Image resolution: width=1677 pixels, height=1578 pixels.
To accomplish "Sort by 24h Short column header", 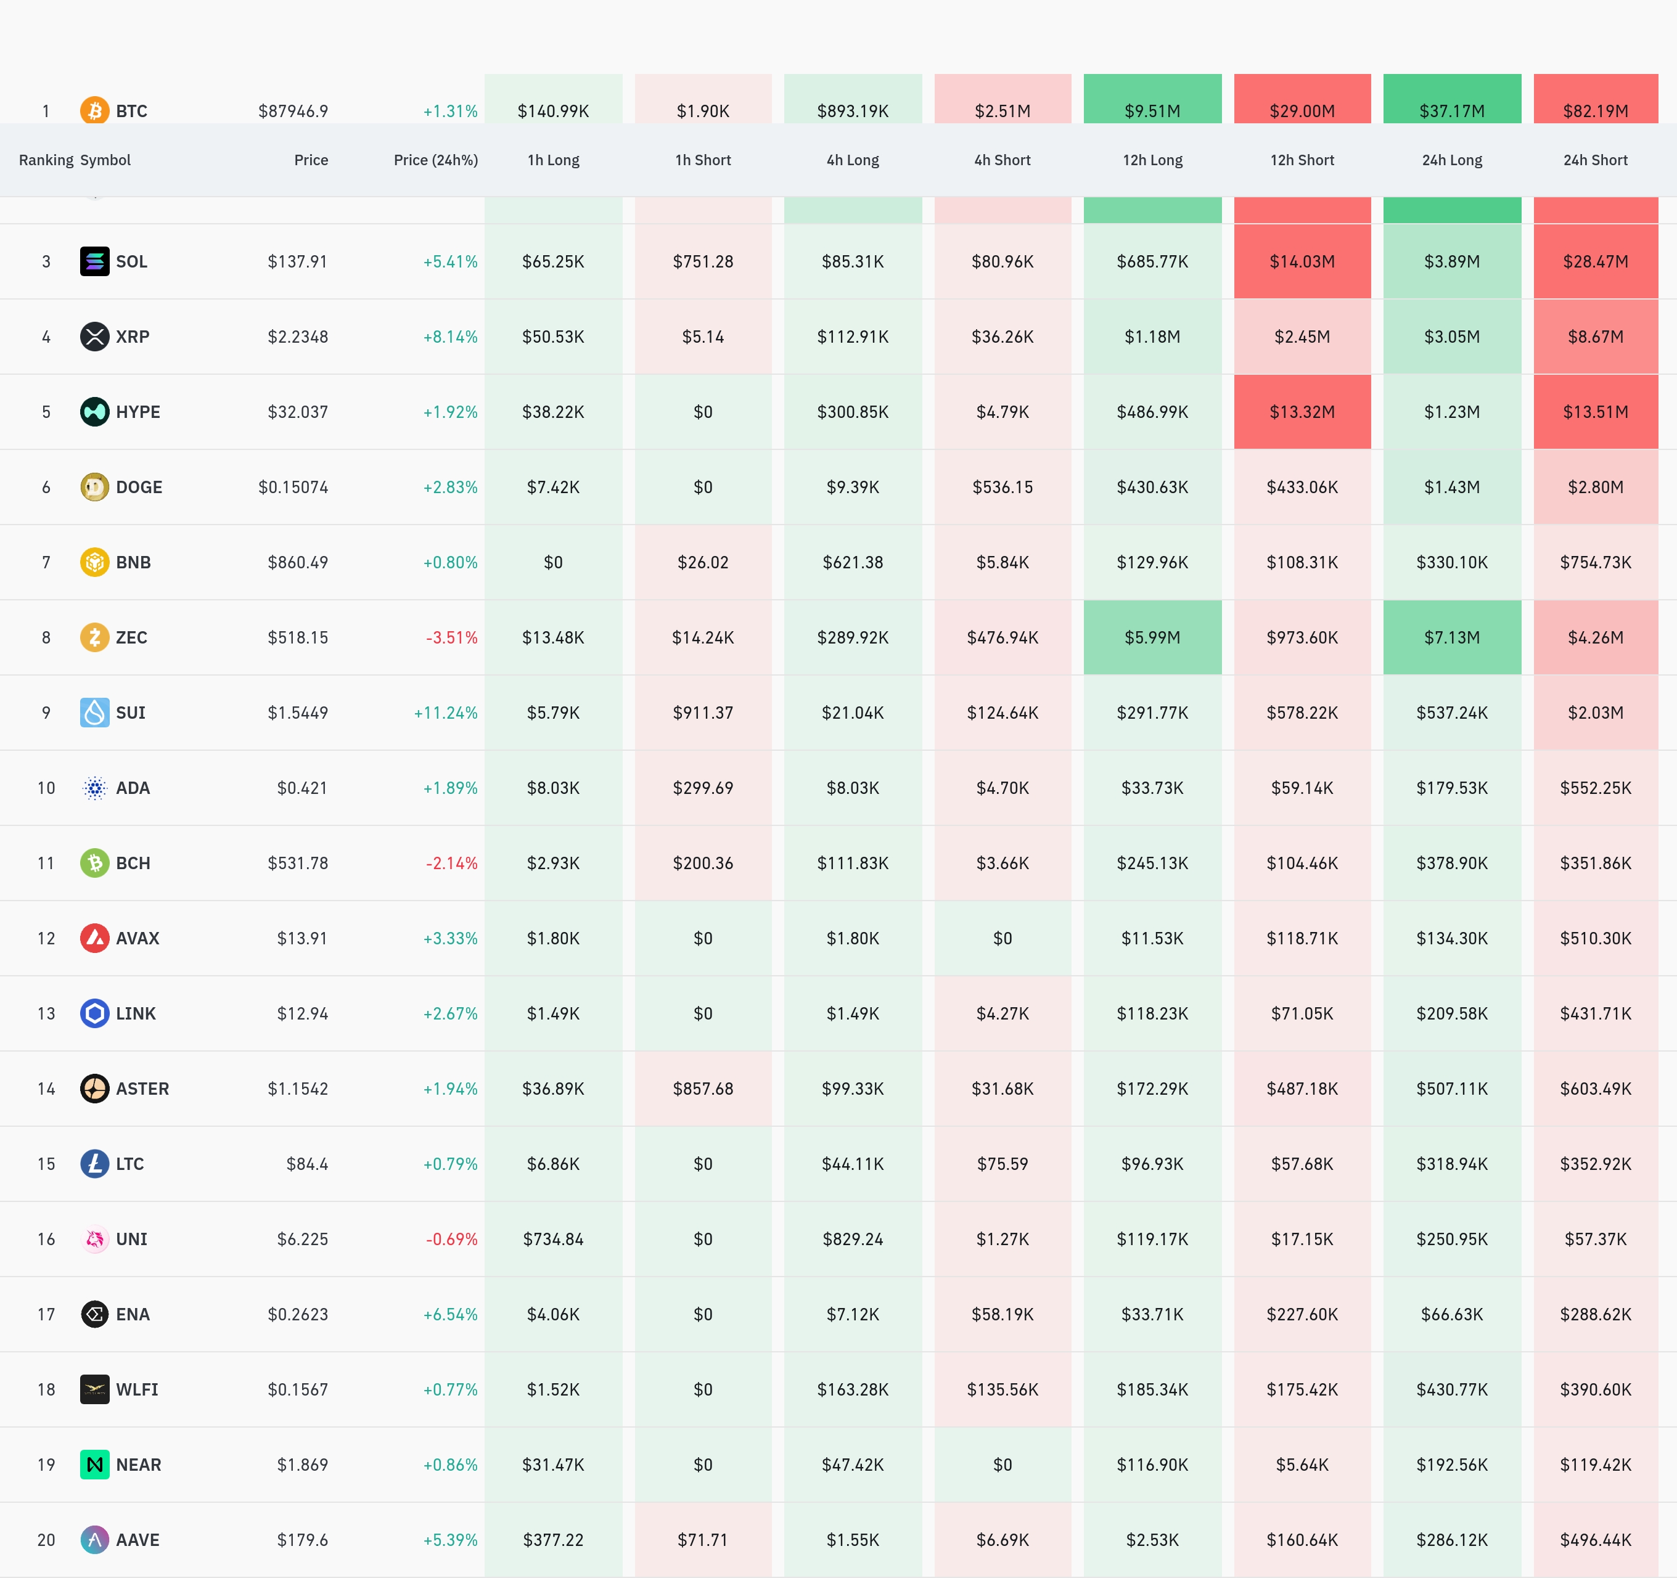I will pos(1594,160).
